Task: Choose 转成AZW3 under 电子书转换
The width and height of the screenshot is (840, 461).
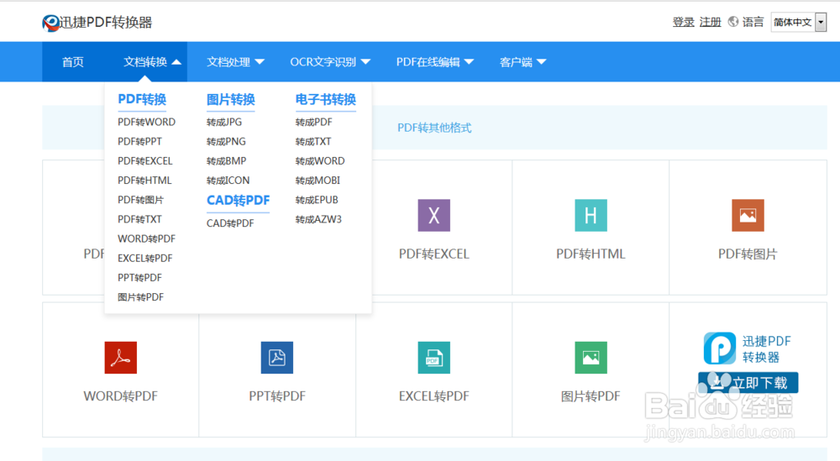Action: (318, 219)
